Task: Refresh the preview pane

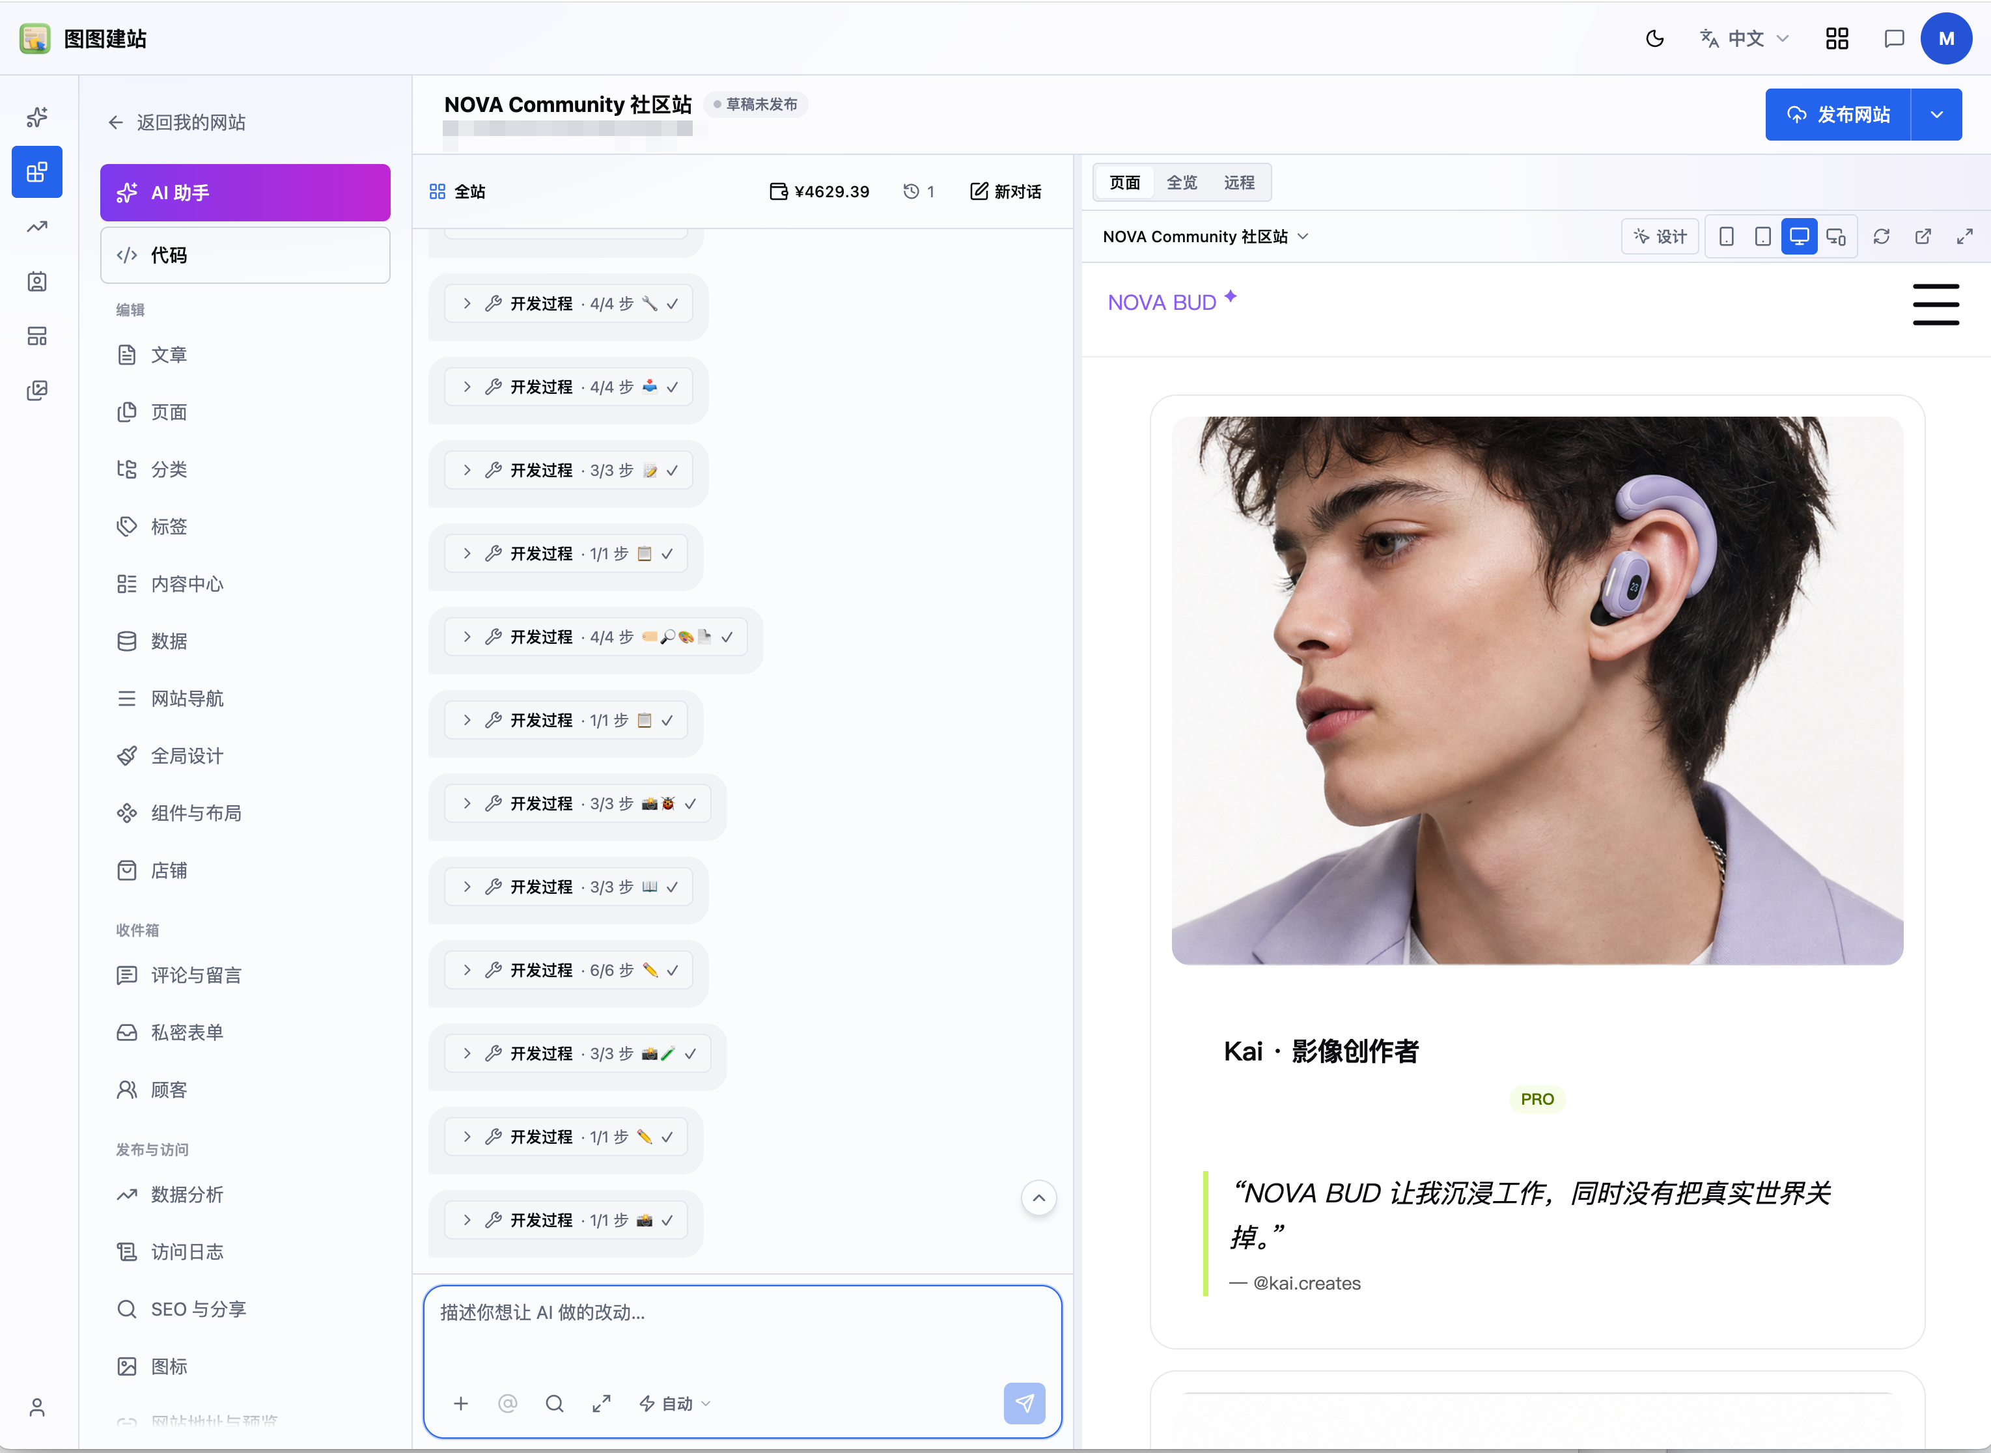Action: 1881,236
